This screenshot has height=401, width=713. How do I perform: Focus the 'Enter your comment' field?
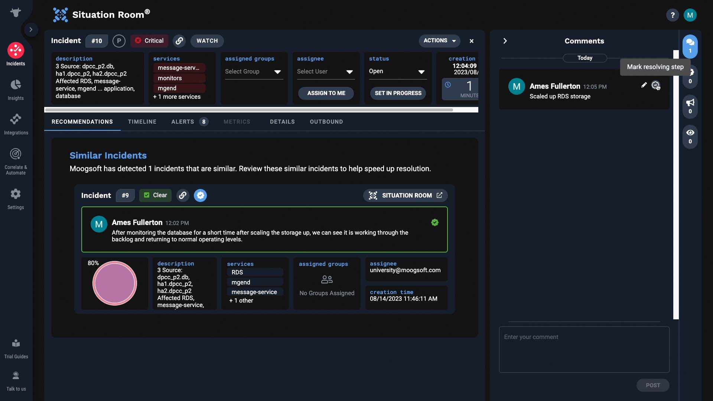[584, 349]
